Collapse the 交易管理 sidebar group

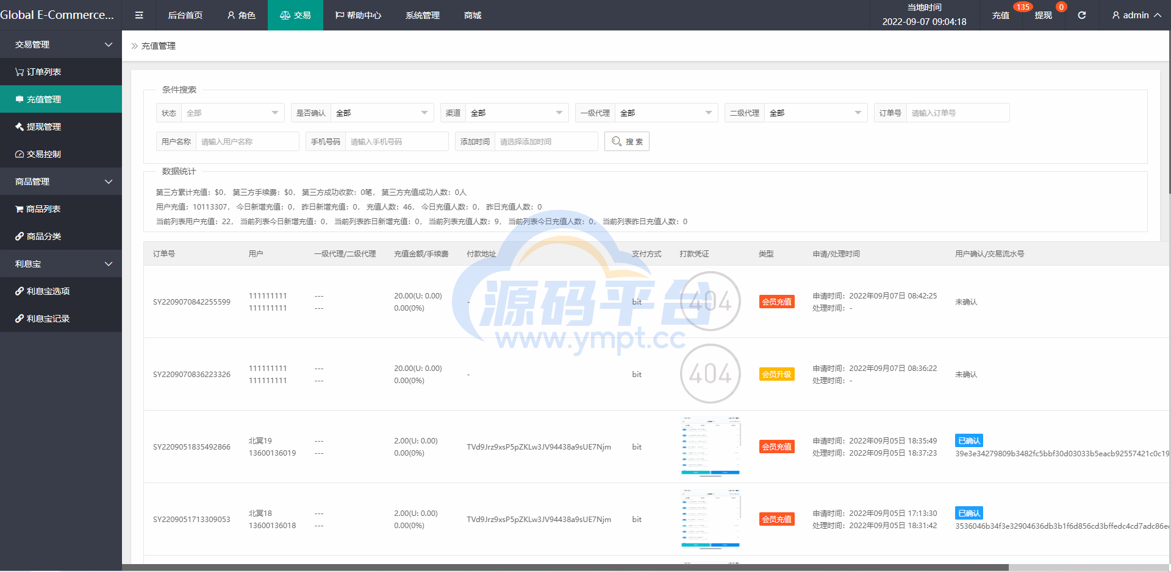tap(61, 44)
